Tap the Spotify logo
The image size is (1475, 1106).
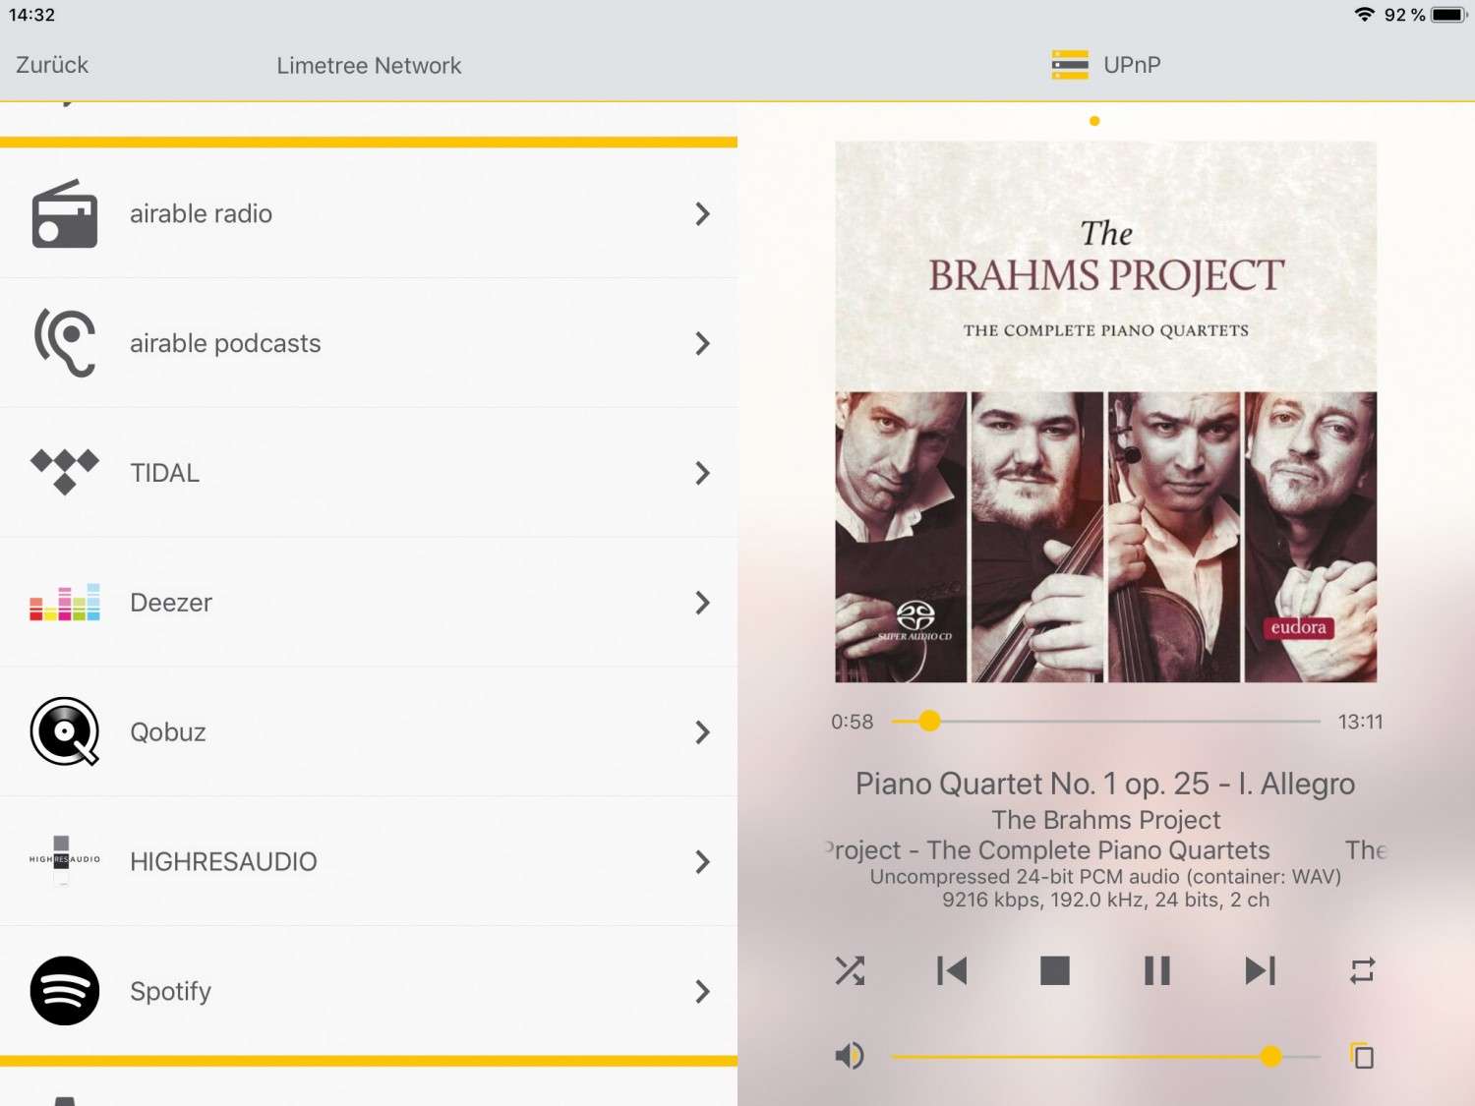(x=65, y=991)
